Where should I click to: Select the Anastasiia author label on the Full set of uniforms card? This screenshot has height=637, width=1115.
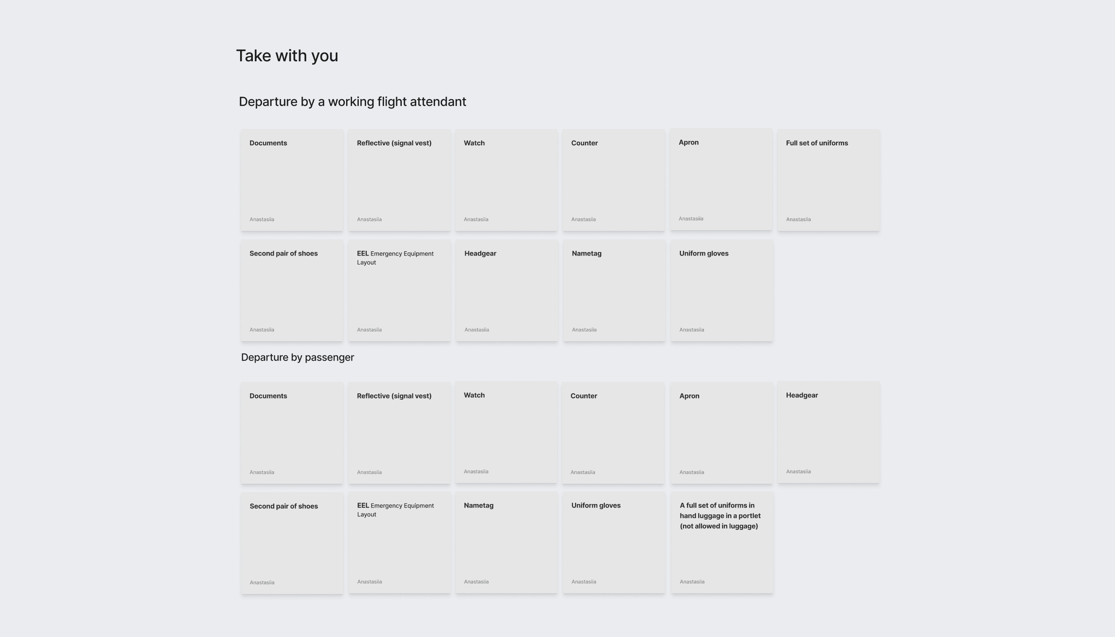[x=798, y=219]
